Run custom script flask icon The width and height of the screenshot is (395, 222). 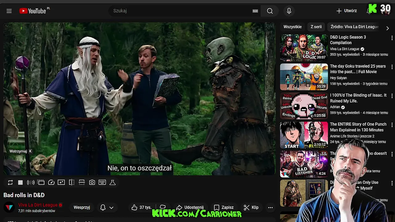point(113,183)
